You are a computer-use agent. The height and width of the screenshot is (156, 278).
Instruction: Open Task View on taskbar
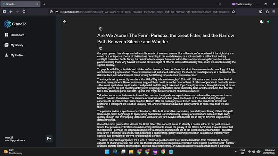point(123,152)
